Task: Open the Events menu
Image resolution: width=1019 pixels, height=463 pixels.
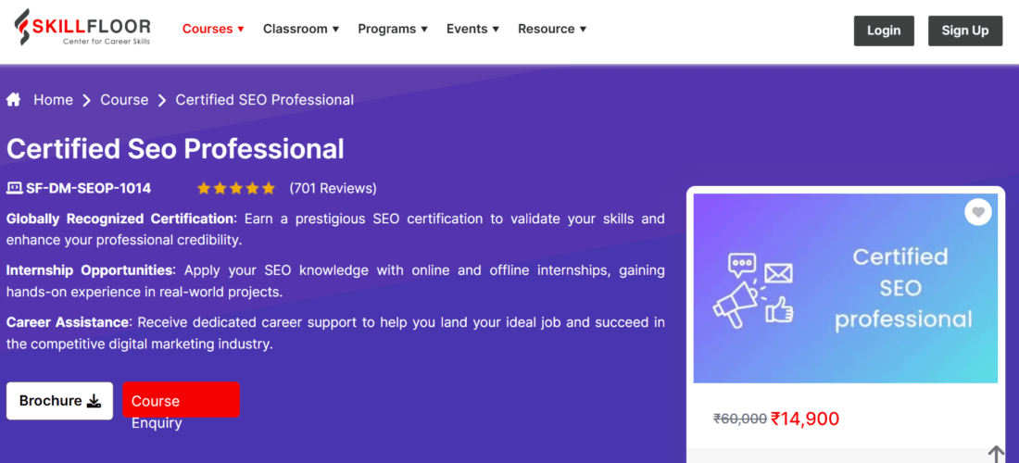Action: (x=472, y=29)
